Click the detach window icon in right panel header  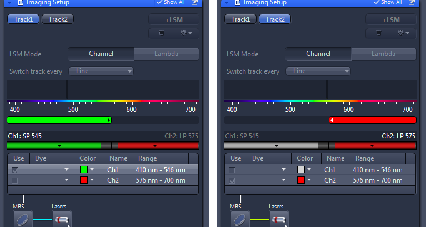click(x=412, y=3)
